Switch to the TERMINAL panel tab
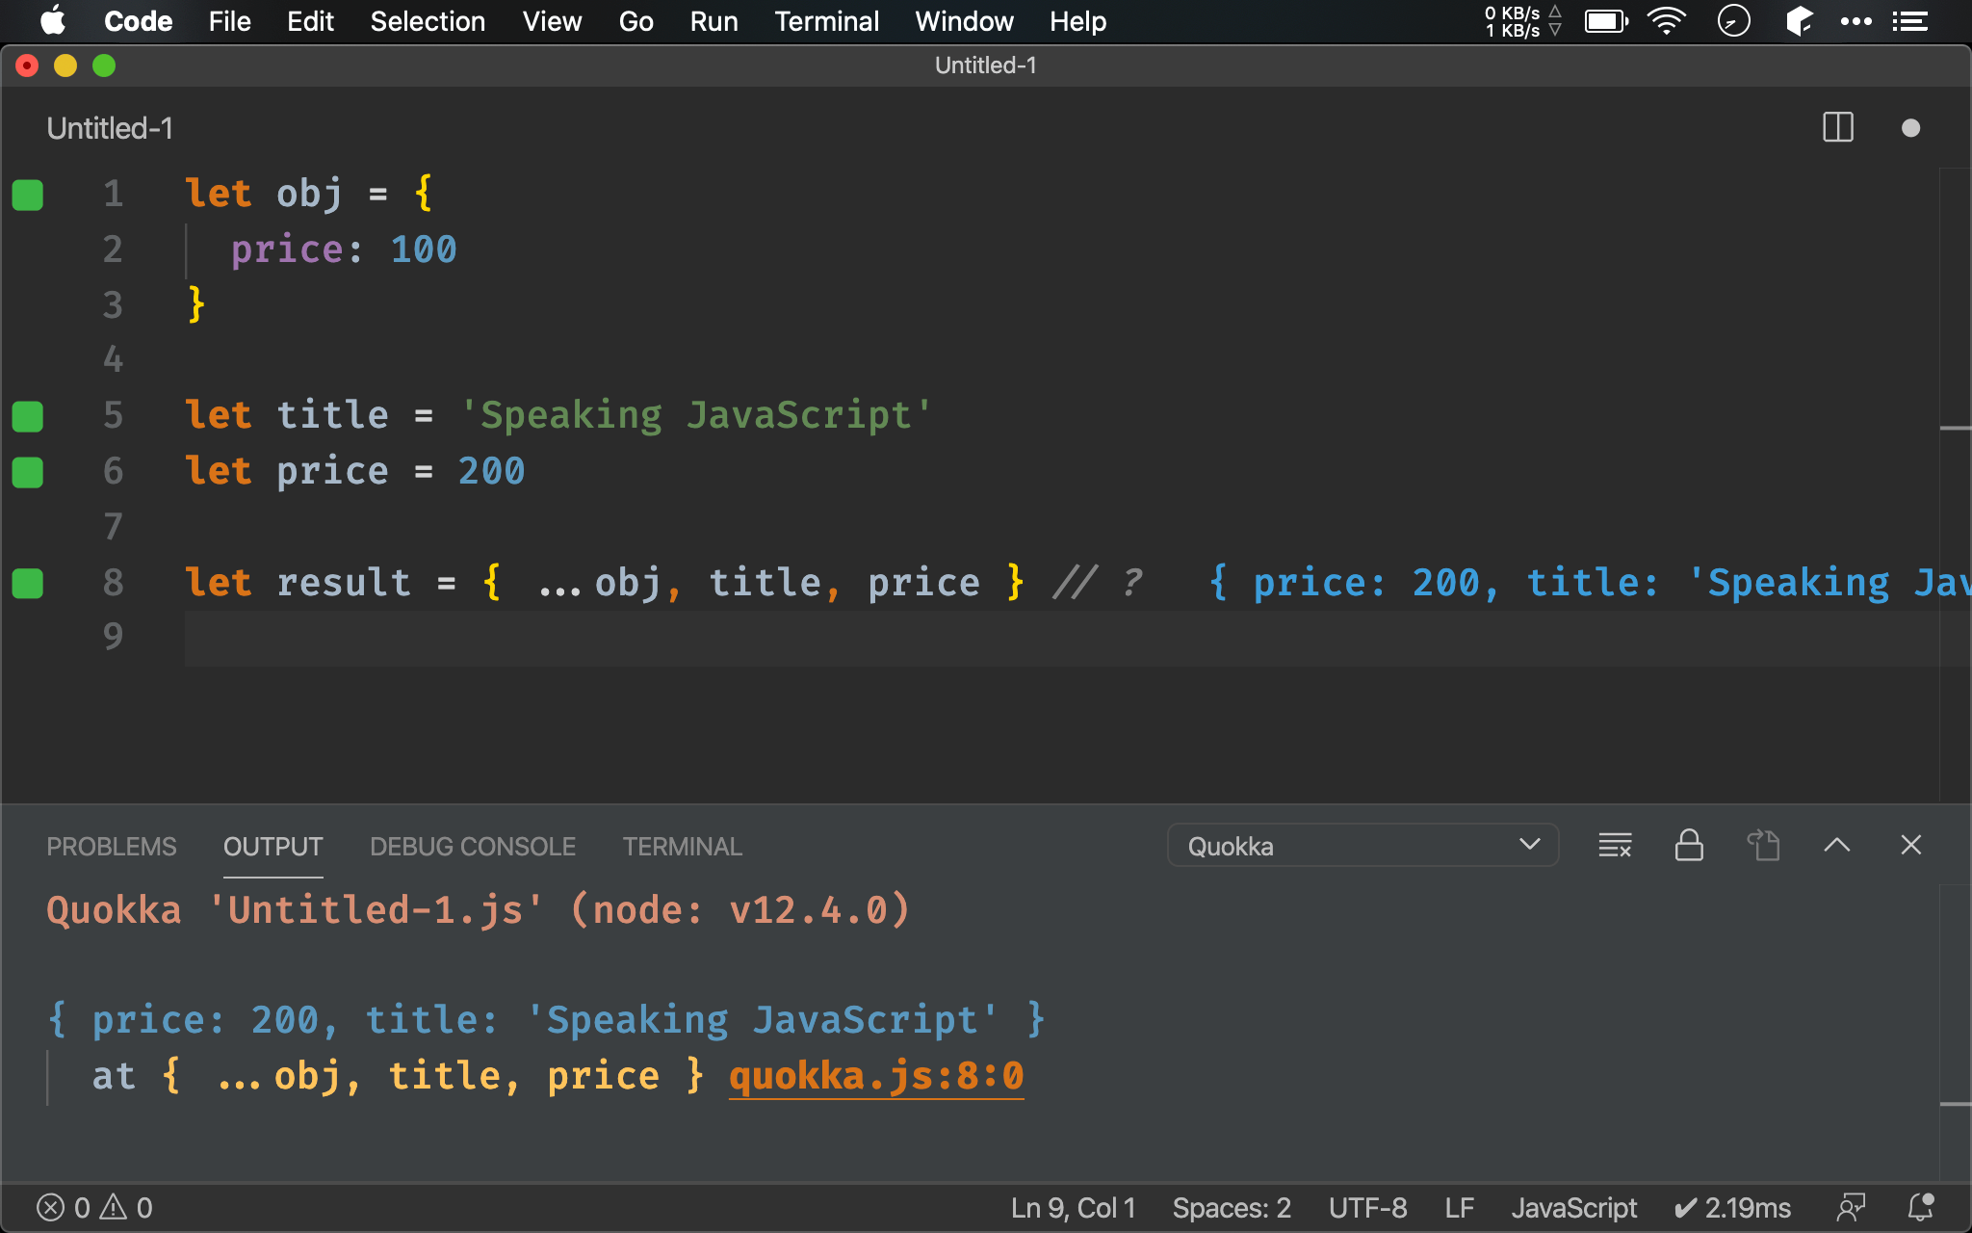1972x1233 pixels. [x=682, y=847]
